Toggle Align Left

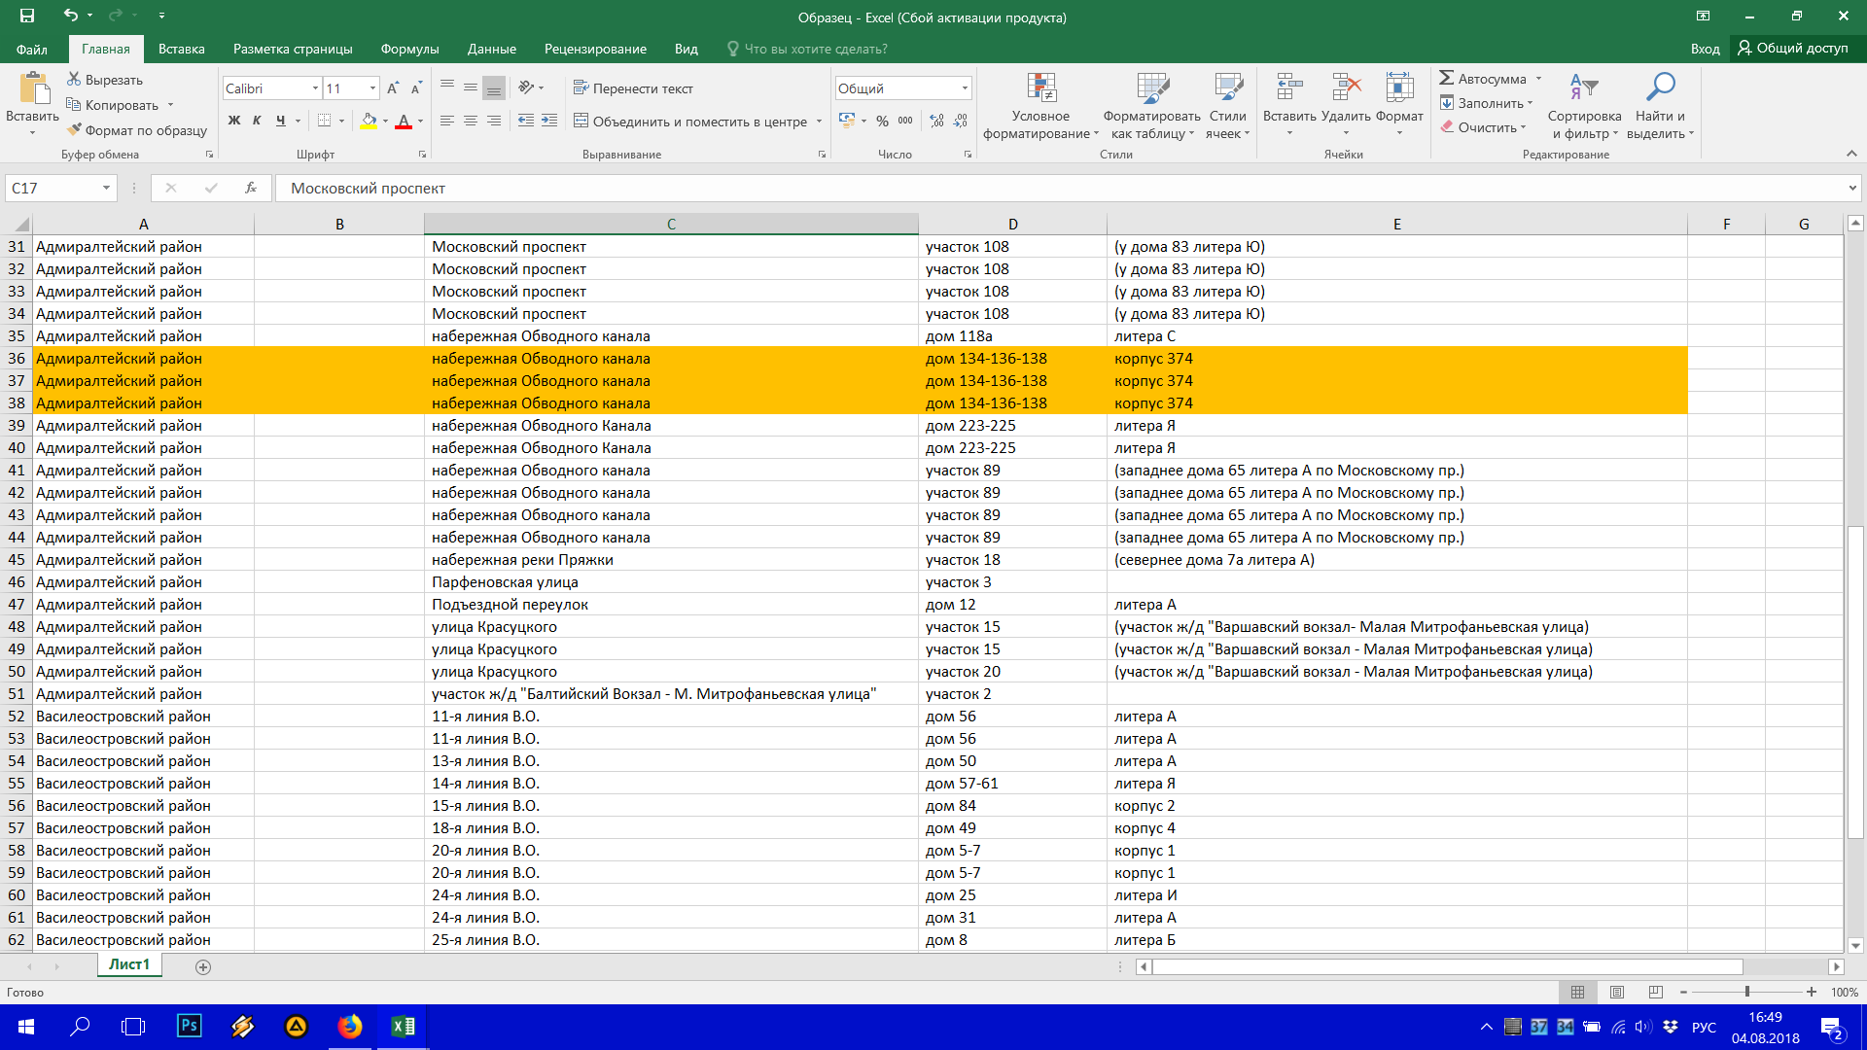447,121
